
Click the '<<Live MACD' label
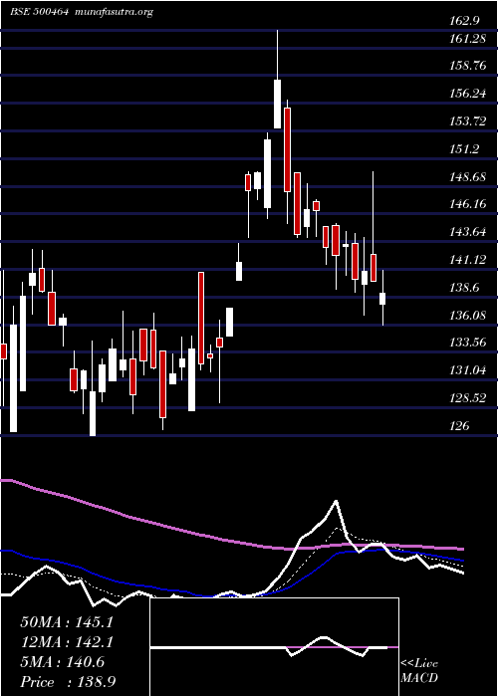tap(419, 671)
